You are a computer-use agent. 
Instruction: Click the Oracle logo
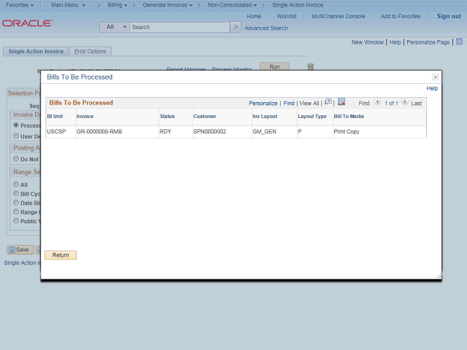pos(28,23)
